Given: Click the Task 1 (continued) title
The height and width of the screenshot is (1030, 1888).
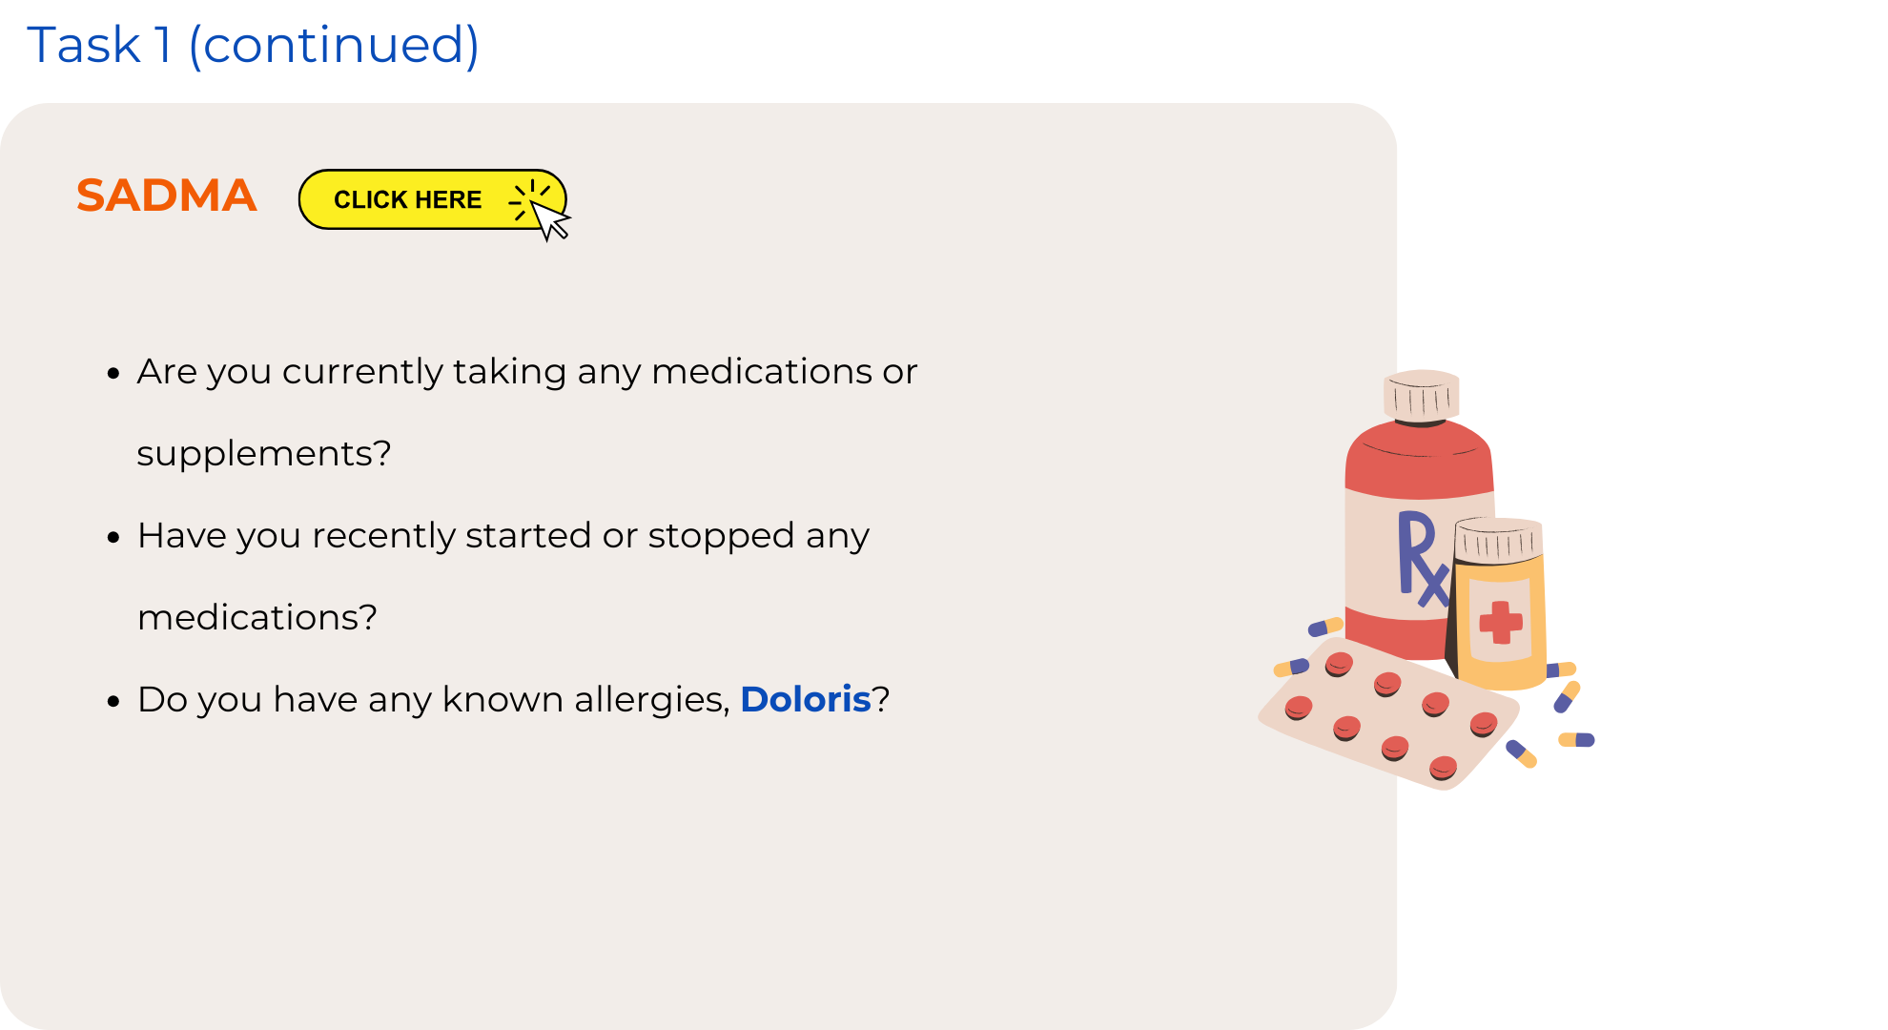Looking at the screenshot, I should point(253,45).
